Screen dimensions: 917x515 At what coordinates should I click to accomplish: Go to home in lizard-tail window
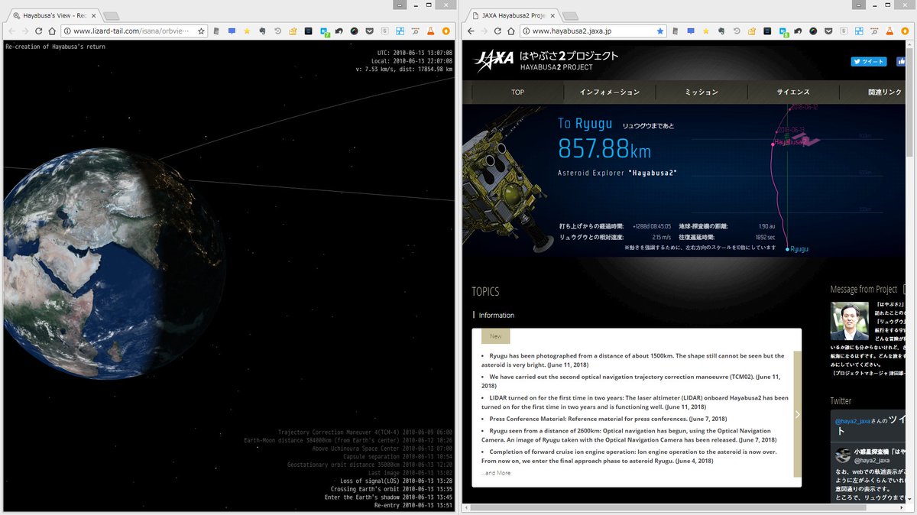pyautogui.click(x=52, y=31)
